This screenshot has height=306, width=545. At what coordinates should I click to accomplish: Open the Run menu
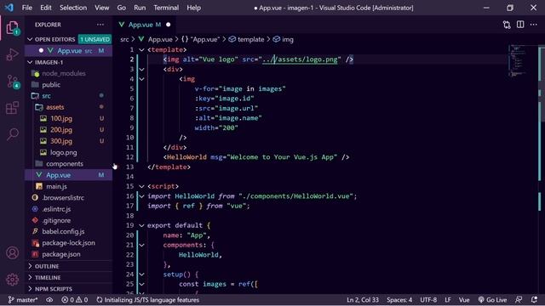click(x=140, y=8)
